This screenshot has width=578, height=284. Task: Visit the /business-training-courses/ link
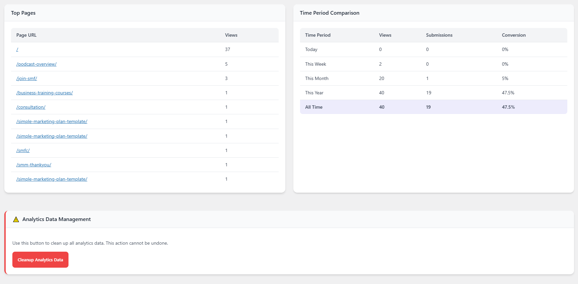pyautogui.click(x=44, y=93)
